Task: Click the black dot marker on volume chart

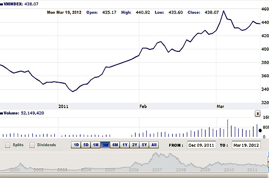Action: [260, 131]
